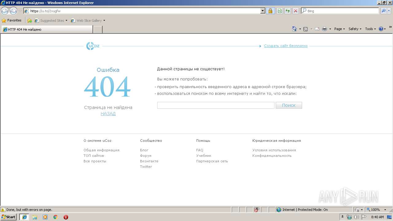
Task: Click the Создать сайт бесплатно link
Action: tap(286, 46)
